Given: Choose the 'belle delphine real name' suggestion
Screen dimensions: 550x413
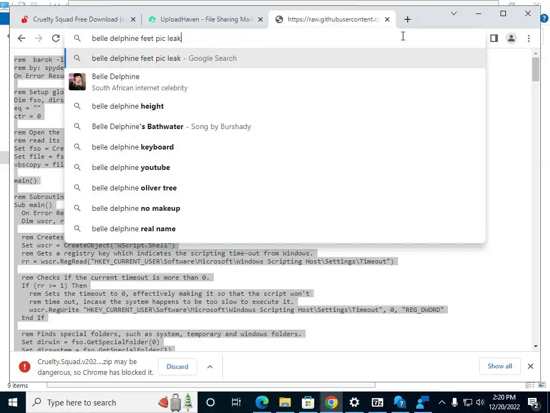Looking at the screenshot, I should (276, 229).
